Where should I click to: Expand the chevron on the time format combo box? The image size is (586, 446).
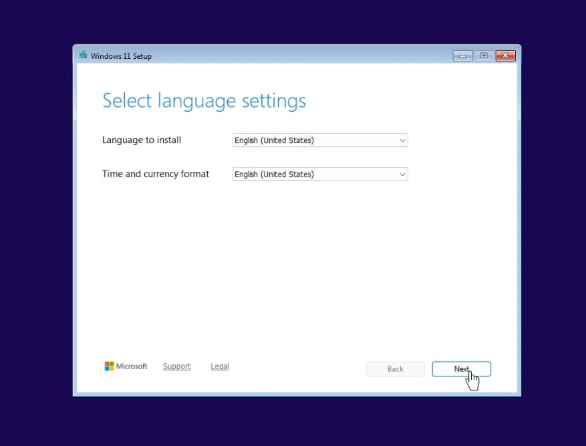402,174
